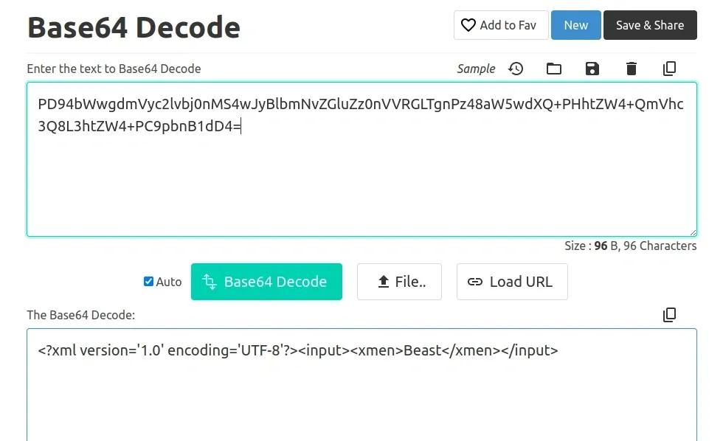The width and height of the screenshot is (723, 441).
Task: Add this tool to favorites
Action: coord(500,25)
